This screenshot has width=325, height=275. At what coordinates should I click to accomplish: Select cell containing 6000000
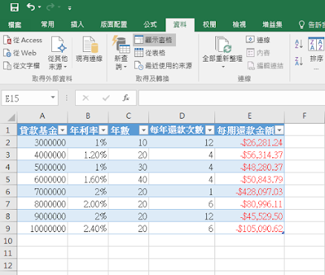(42, 179)
